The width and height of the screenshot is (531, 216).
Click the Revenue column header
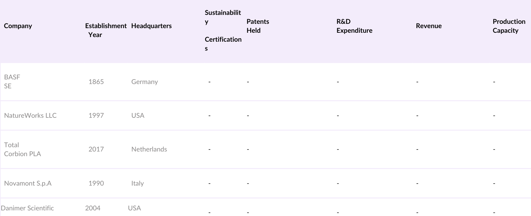(428, 26)
